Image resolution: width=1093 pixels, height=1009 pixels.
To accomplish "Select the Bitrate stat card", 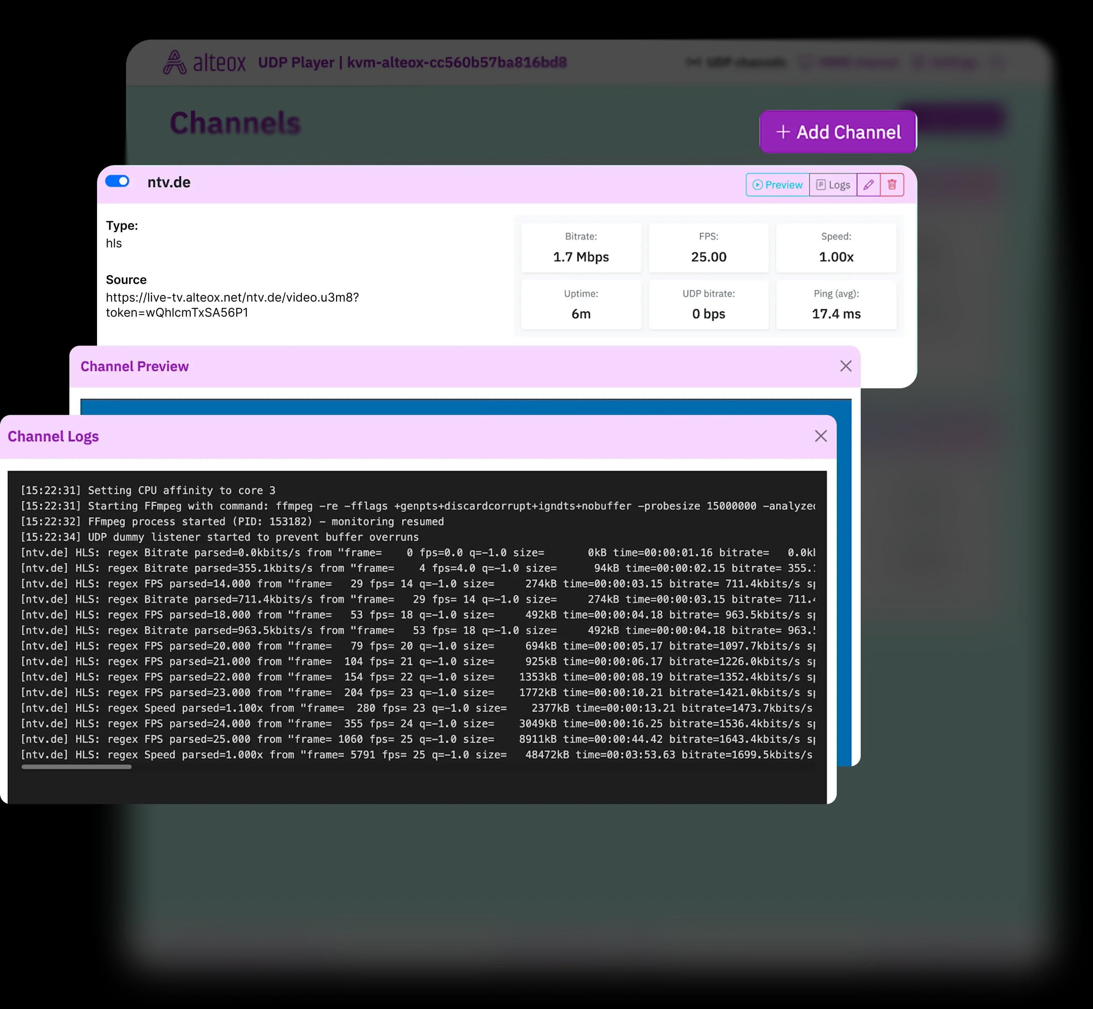I will coord(581,248).
